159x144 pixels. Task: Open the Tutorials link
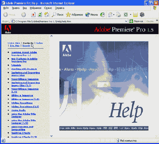point(16,65)
